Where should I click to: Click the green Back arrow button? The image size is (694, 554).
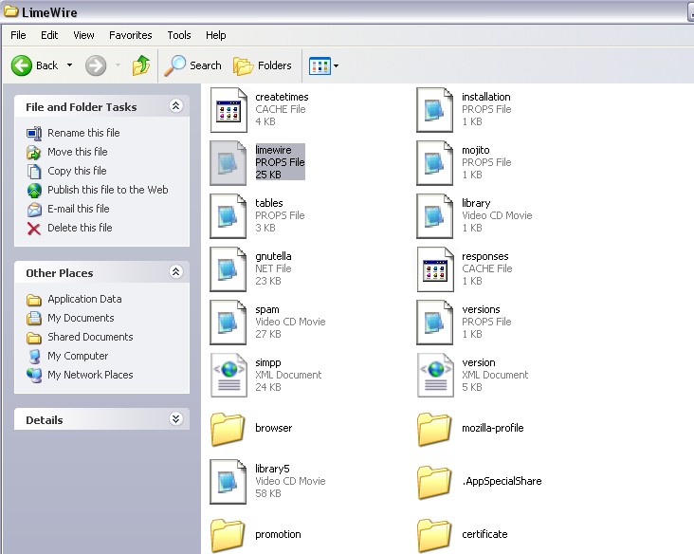22,66
